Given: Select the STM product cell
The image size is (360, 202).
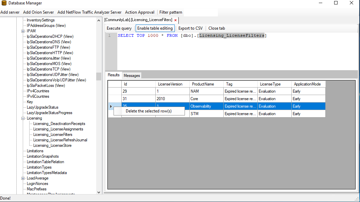Looking at the screenshot, I should click(206, 114).
